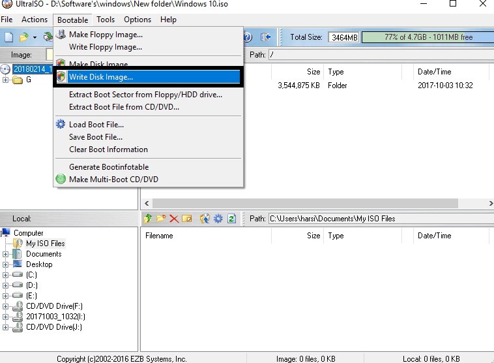
Task: Click the Computer icon in local tree
Action: (6, 232)
